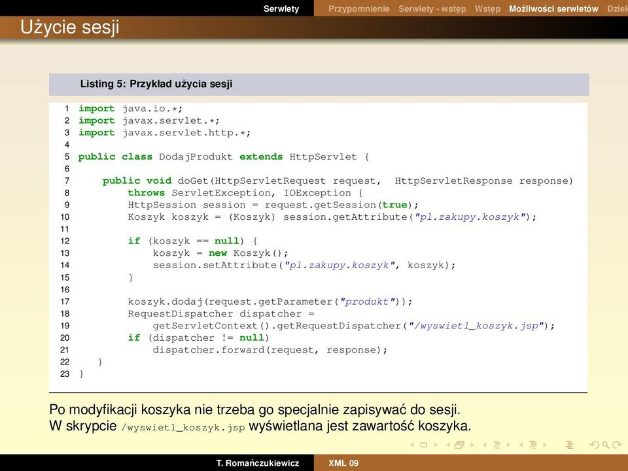Click 'HttpServlet' in the class declaration
The width and height of the screenshot is (628, 471).
tap(323, 156)
